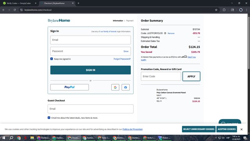Open the live help chat bubble
Screen dimensions: 250x141
coord(230,122)
